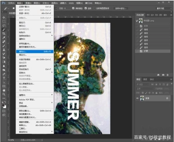
Task: Select the Crop tool
Action: point(4,34)
